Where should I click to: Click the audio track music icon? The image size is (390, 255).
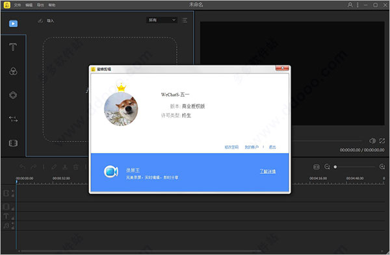point(6,225)
